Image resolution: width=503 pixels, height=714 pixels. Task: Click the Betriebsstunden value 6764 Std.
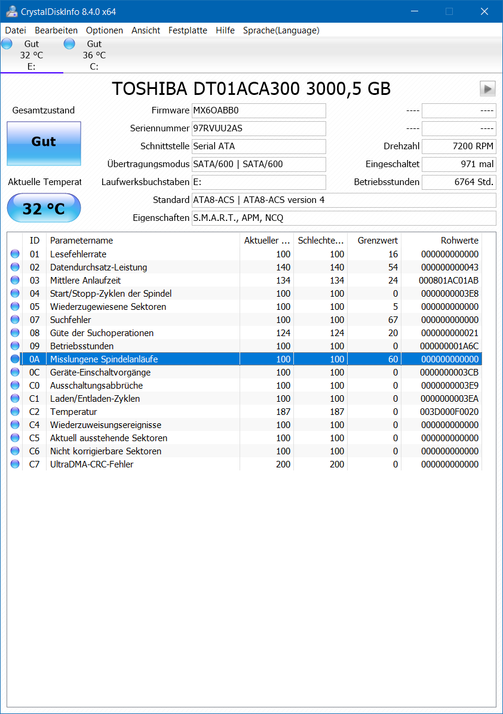459,182
